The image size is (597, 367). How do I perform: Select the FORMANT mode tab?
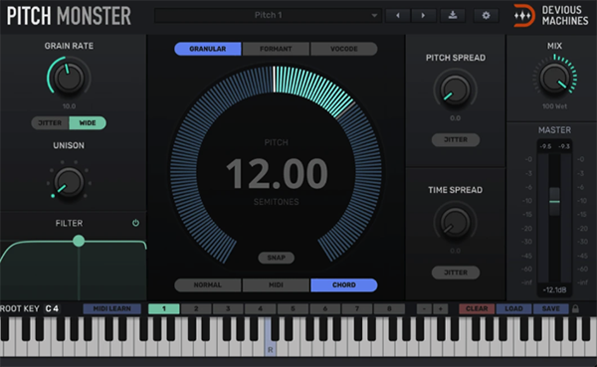pos(276,49)
